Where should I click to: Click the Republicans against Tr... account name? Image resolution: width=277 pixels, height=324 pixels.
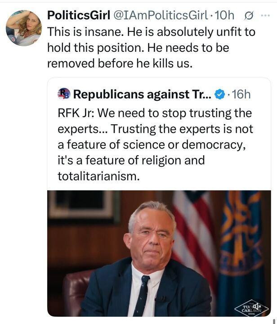tap(143, 94)
